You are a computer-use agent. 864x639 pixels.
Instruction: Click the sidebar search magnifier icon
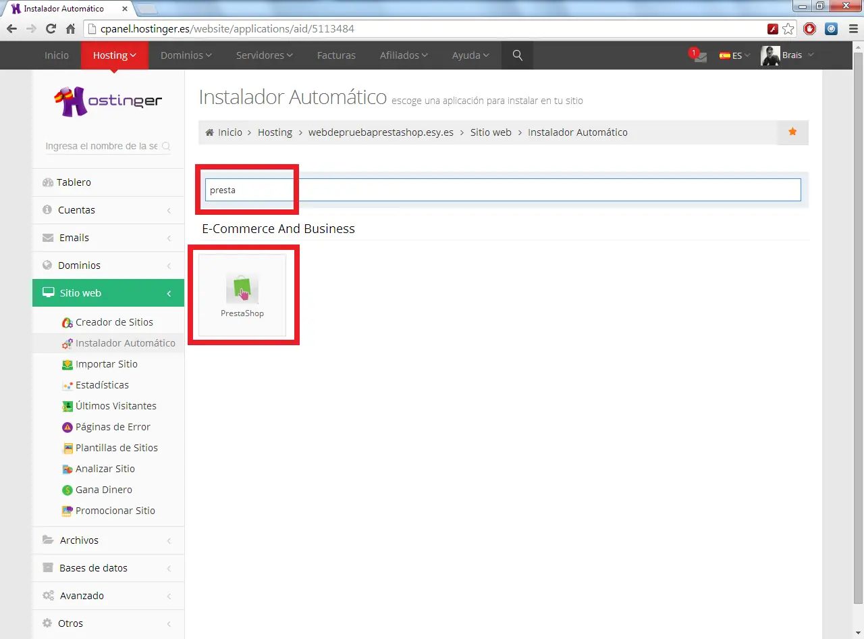coord(166,146)
